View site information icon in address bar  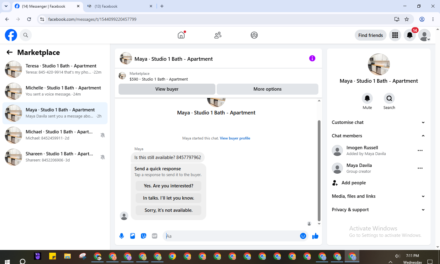pos(42,19)
